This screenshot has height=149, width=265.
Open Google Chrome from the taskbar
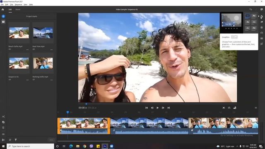[84, 146]
